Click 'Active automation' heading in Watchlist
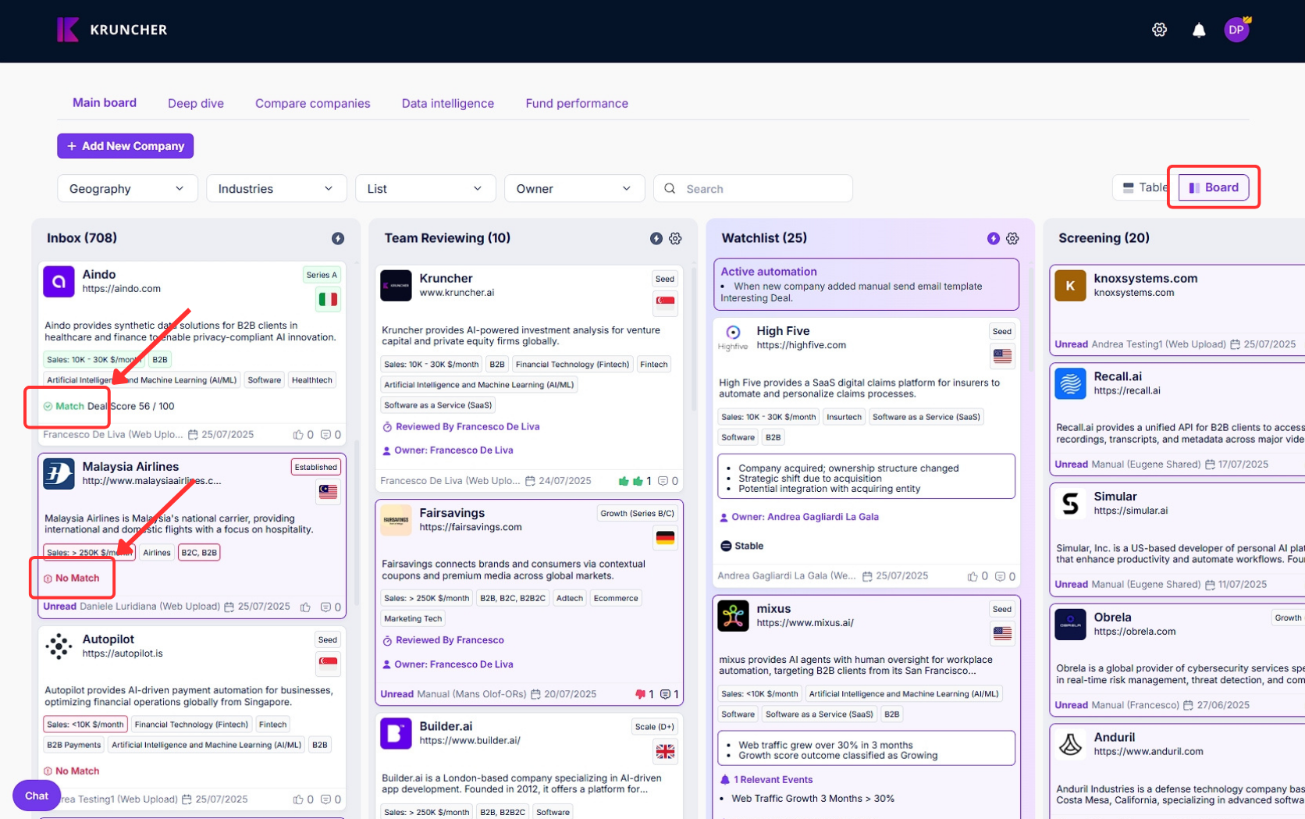This screenshot has height=819, width=1305. pyautogui.click(x=768, y=272)
